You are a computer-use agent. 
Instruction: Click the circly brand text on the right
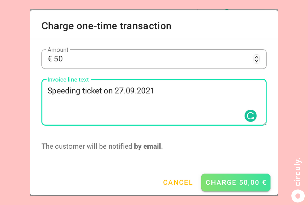click(x=298, y=171)
